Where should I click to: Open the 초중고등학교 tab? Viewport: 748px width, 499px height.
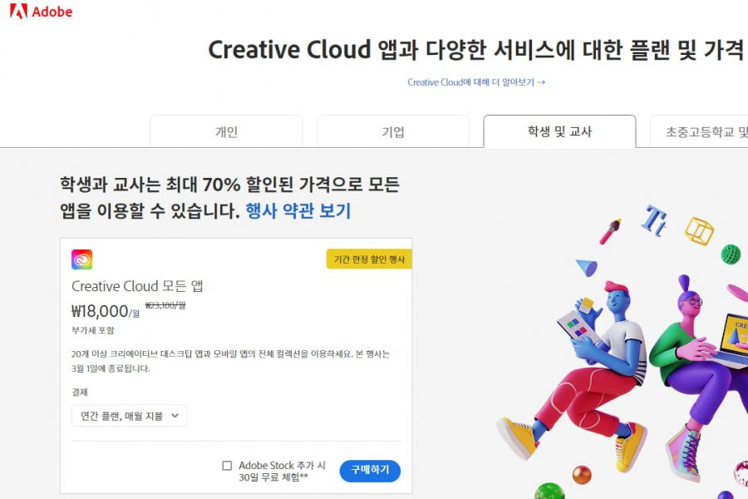699,131
